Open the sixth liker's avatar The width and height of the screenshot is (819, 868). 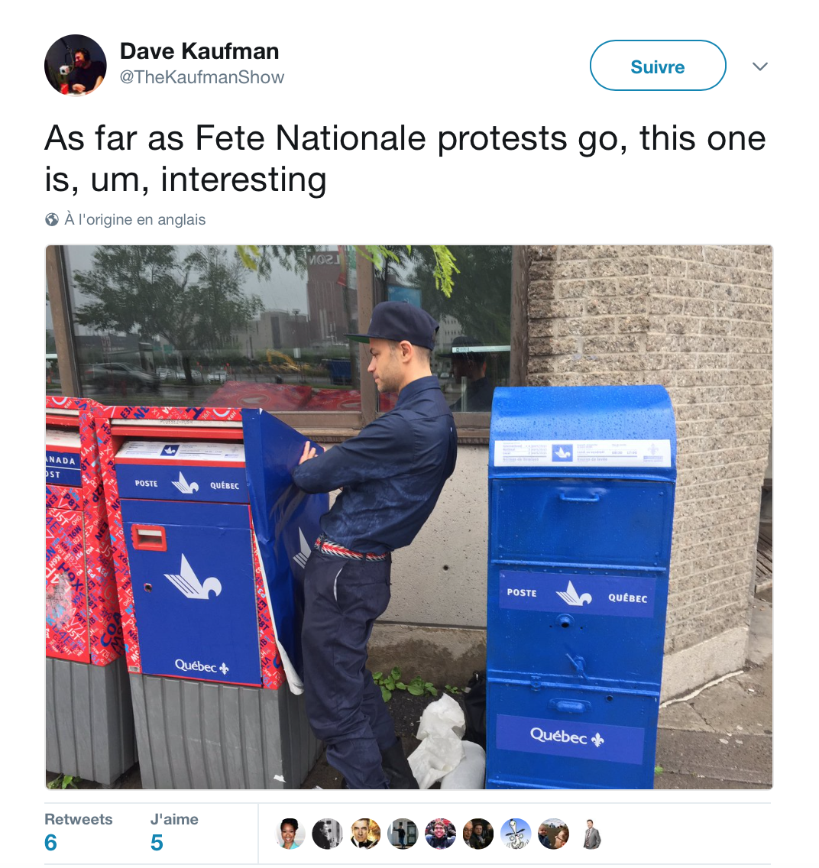point(478,834)
